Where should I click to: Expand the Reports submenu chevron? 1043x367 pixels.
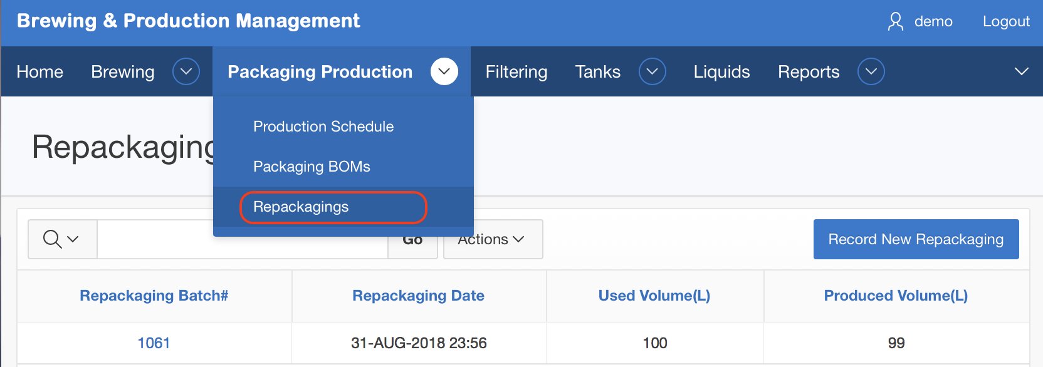(871, 71)
